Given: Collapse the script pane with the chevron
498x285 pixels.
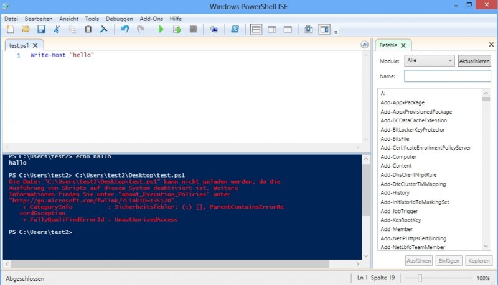Looking at the screenshot, I should (365, 45).
